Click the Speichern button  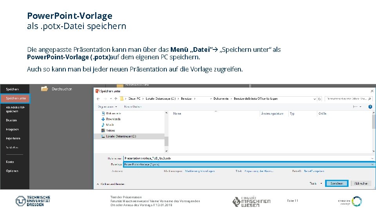click(337, 183)
